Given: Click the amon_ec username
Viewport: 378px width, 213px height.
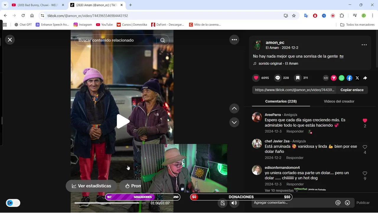Looking at the screenshot, I should 275,42.
